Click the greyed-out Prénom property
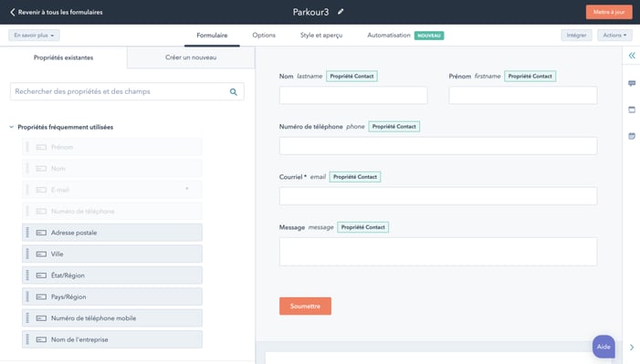Viewport: 640px width, 364px height. coord(112,147)
